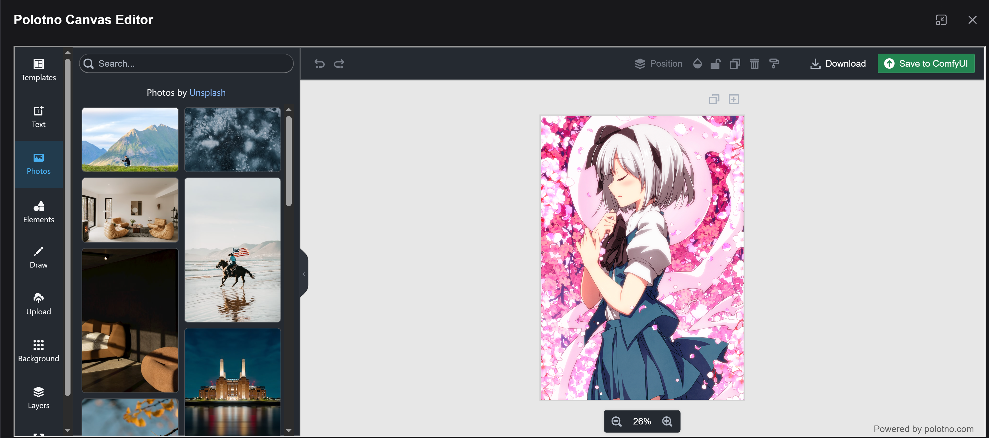Open the Upload side panel
The width and height of the screenshot is (989, 438).
(x=39, y=304)
